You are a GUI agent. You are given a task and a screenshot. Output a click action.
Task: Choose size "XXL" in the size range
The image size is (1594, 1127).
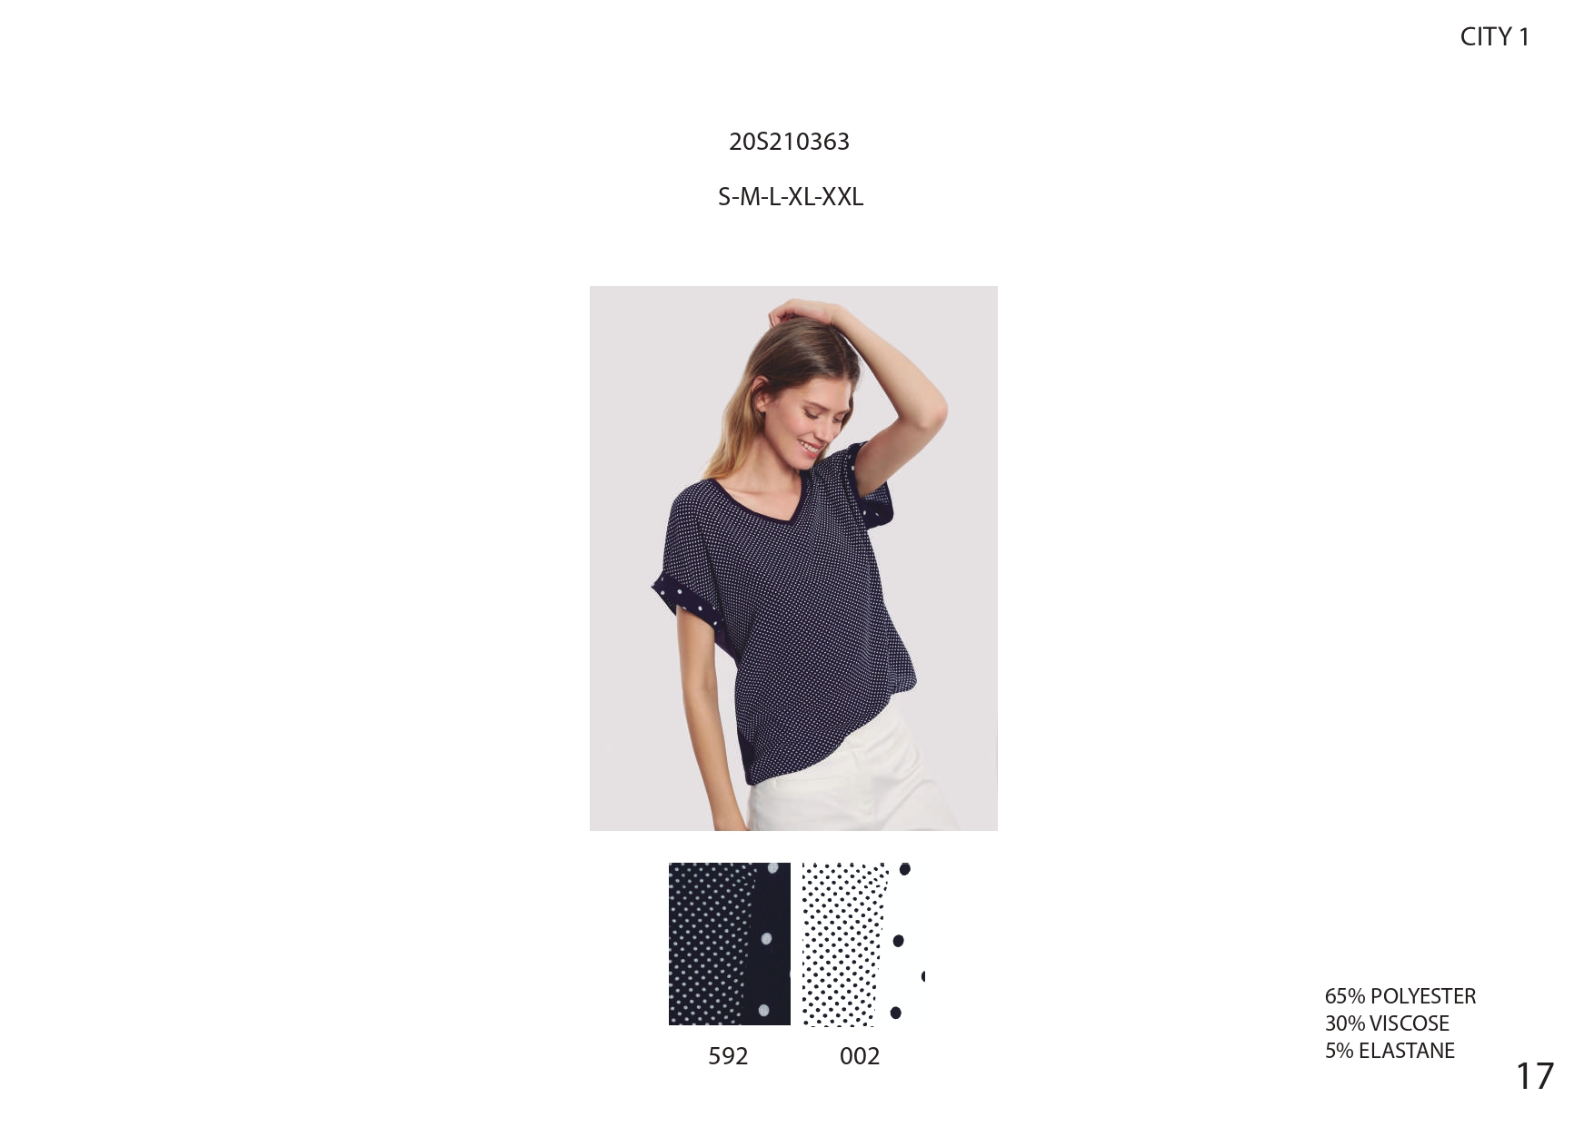(842, 197)
